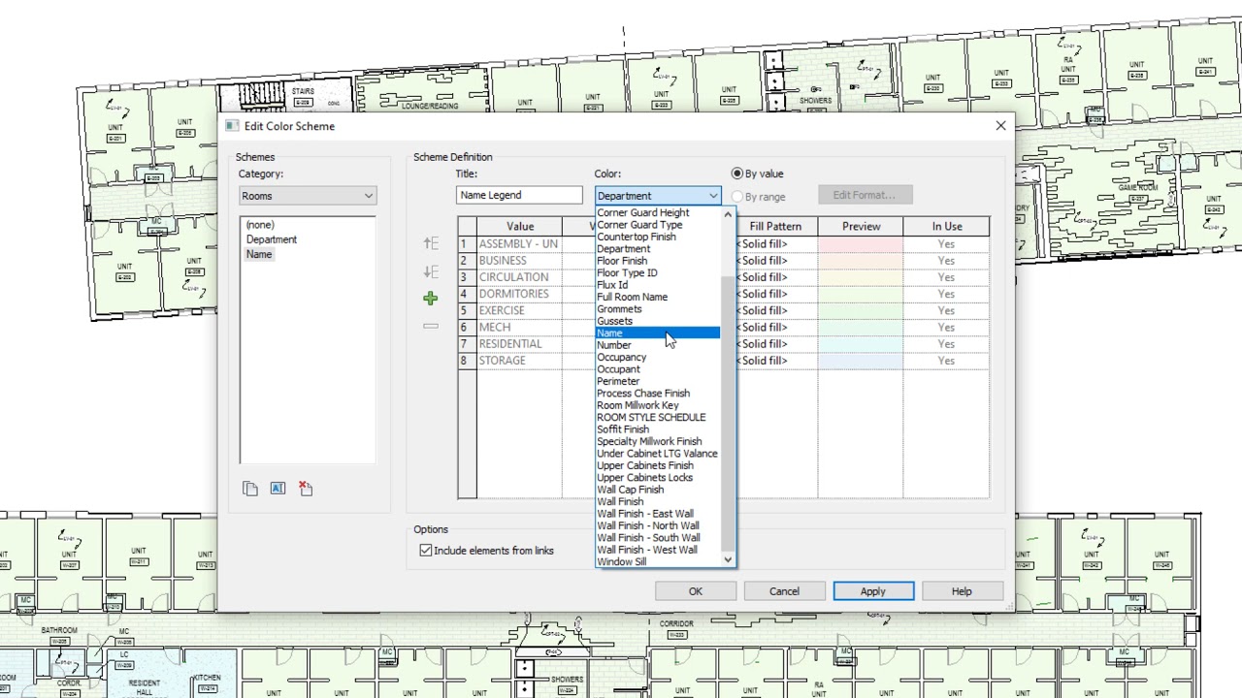Click Solid fill cell in BUSINESS row

(775, 261)
